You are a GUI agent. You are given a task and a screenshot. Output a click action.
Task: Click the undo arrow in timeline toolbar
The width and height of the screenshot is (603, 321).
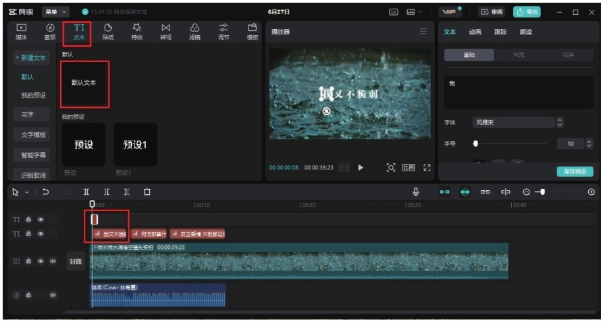[46, 192]
